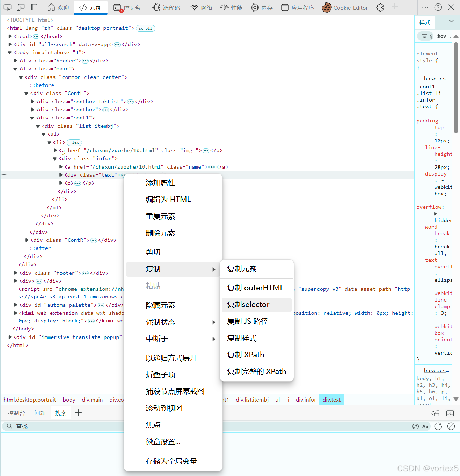
Task: Click the DevTools help question mark icon
Action: pyautogui.click(x=438, y=7)
